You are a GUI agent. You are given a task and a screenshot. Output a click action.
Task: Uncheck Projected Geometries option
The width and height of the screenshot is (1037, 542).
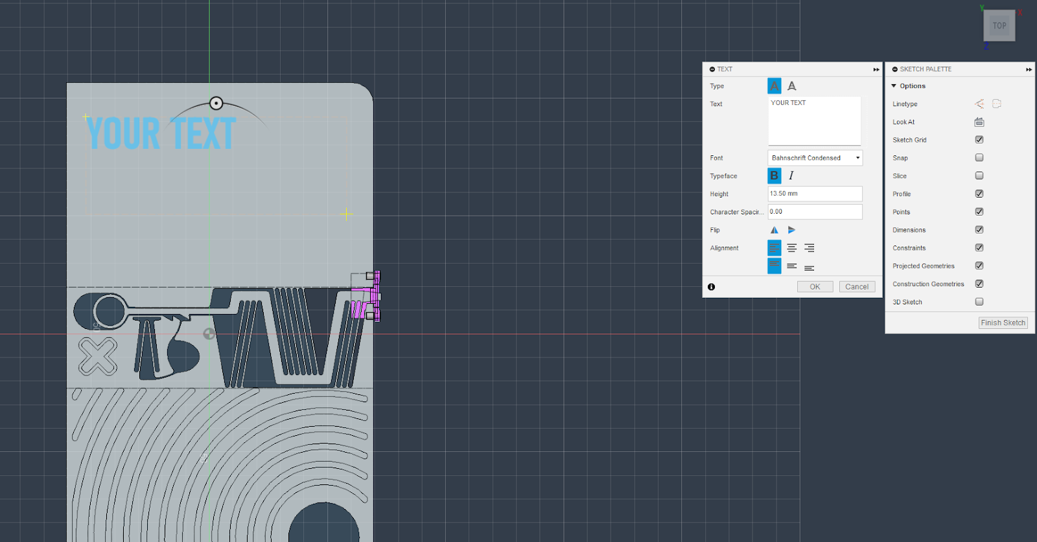click(x=979, y=265)
